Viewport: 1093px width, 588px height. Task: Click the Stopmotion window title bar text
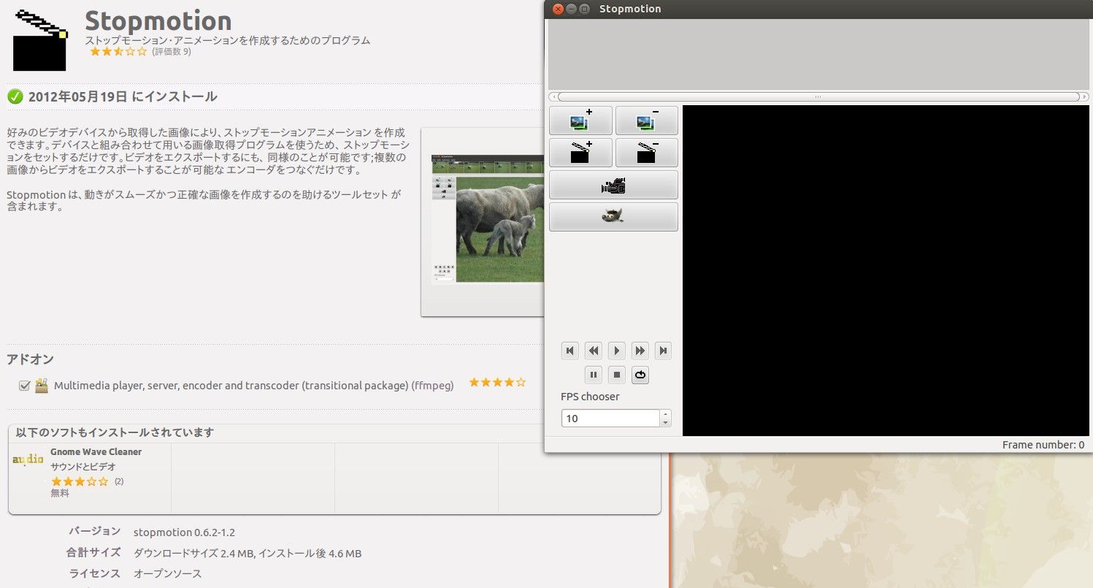(x=630, y=9)
